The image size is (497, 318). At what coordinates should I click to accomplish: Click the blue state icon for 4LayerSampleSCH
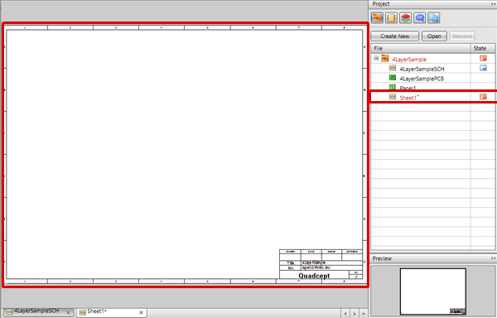click(x=483, y=68)
